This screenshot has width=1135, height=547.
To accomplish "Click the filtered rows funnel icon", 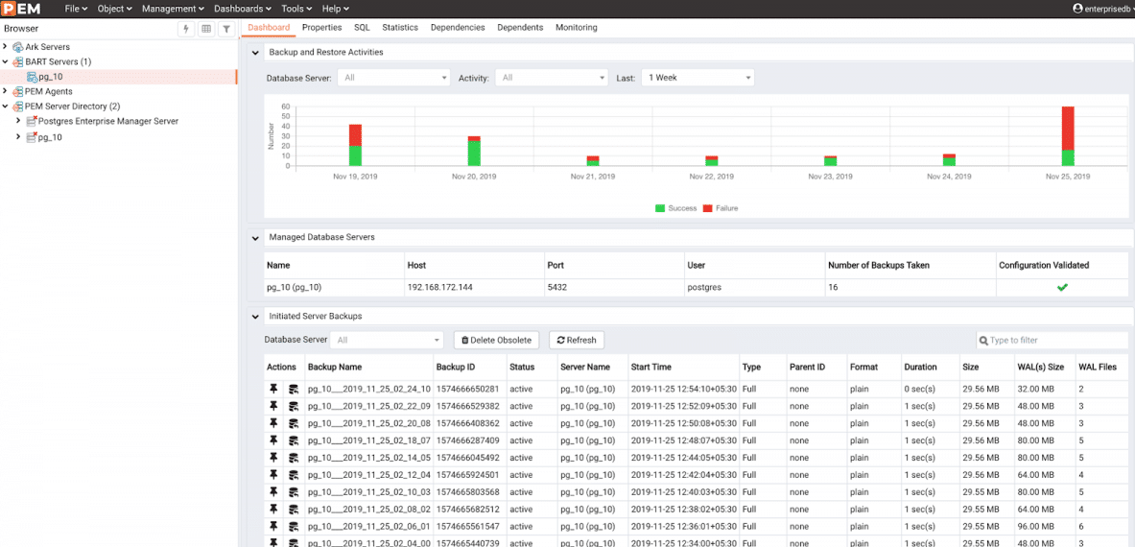I will point(225,29).
